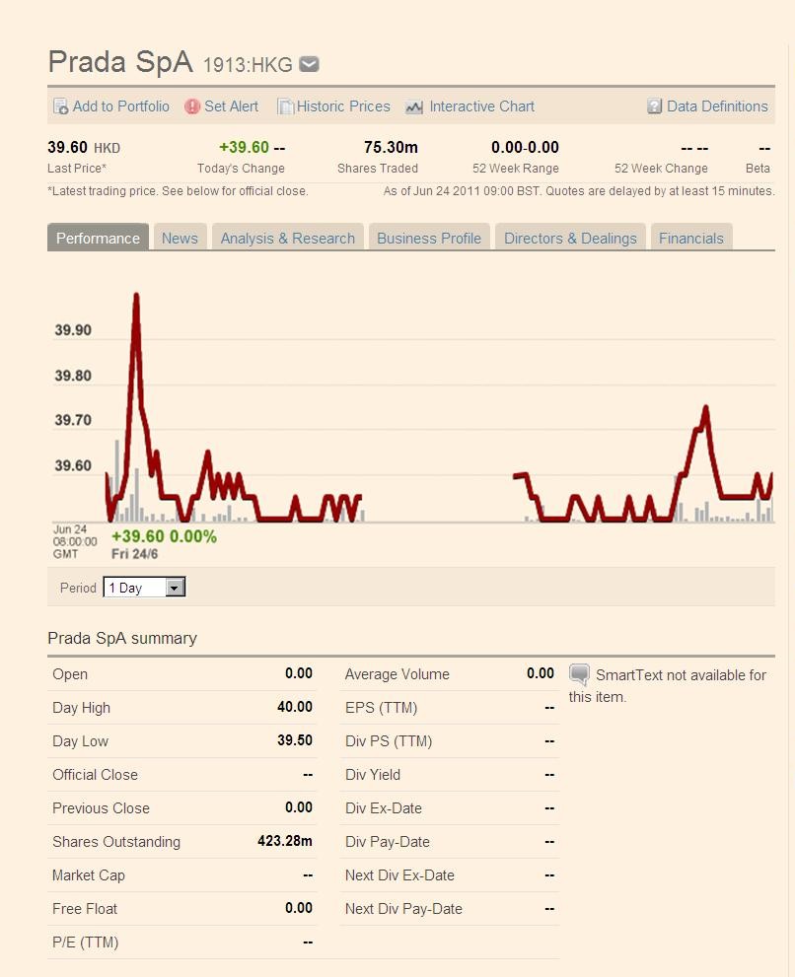Screen dimensions: 795x977
Task: Click the Open row label in summary
Action: 70,674
